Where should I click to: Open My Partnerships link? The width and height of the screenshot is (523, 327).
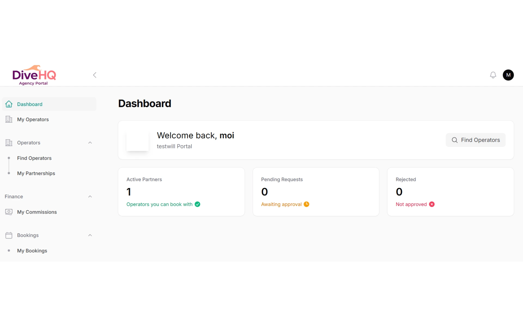pos(36,173)
